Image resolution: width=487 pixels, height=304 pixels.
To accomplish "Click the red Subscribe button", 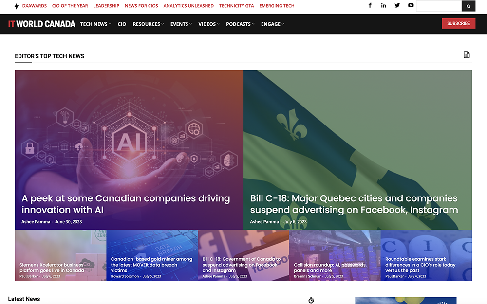I will pos(458,23).
